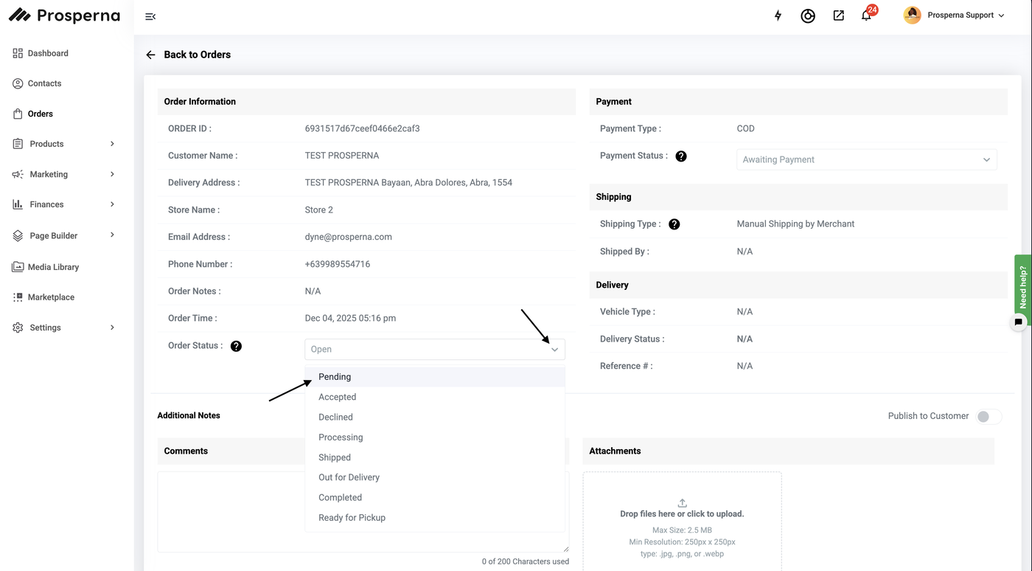Image resolution: width=1032 pixels, height=571 pixels.
Task: Click the Shipping Type help question icon
Action: click(x=674, y=224)
